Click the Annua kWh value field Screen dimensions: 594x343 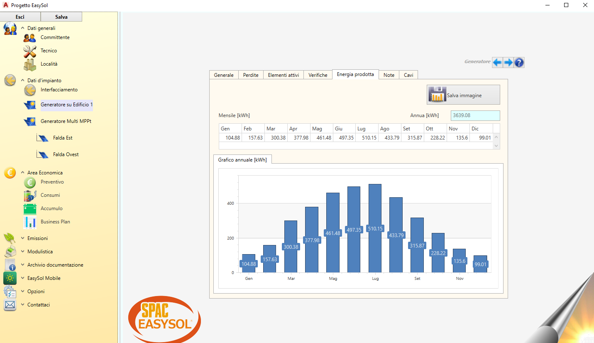pyautogui.click(x=475, y=115)
